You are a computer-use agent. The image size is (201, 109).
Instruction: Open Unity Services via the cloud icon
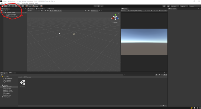click(168, 6)
